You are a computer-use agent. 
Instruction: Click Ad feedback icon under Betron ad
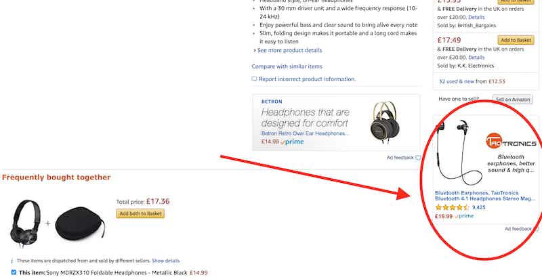(418, 158)
